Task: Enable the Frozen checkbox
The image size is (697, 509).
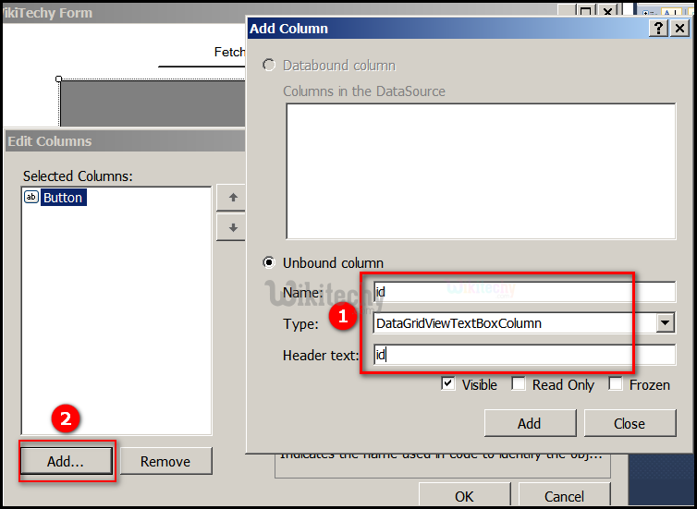Action: click(x=616, y=384)
